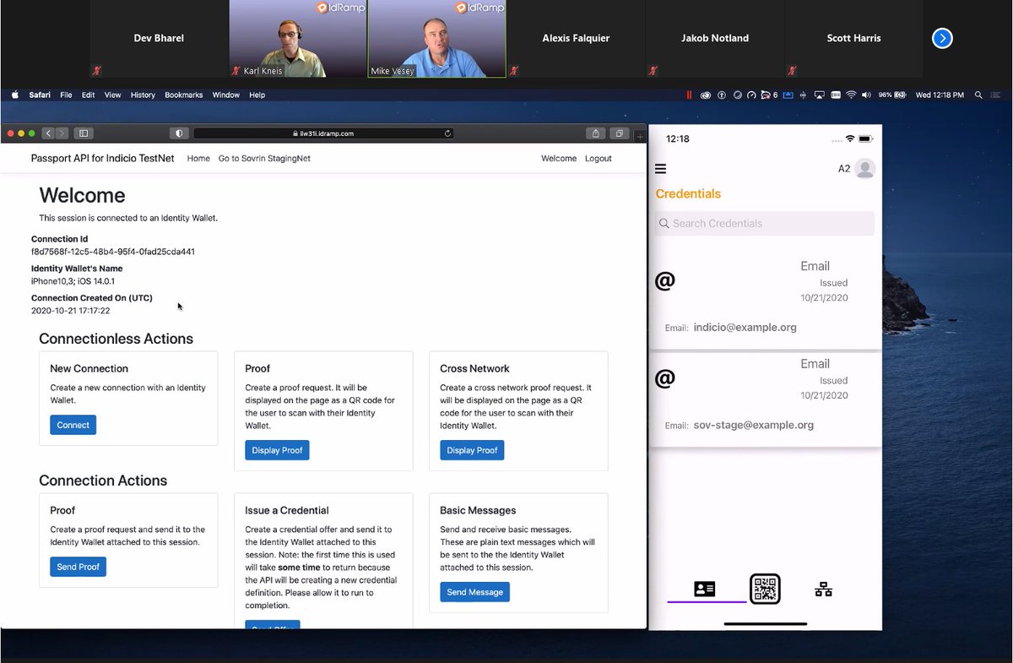Open the View menu

pyautogui.click(x=112, y=95)
